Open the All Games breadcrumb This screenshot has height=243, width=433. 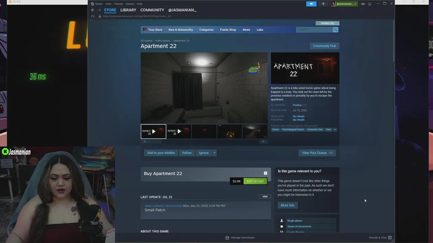pyautogui.click(x=146, y=40)
